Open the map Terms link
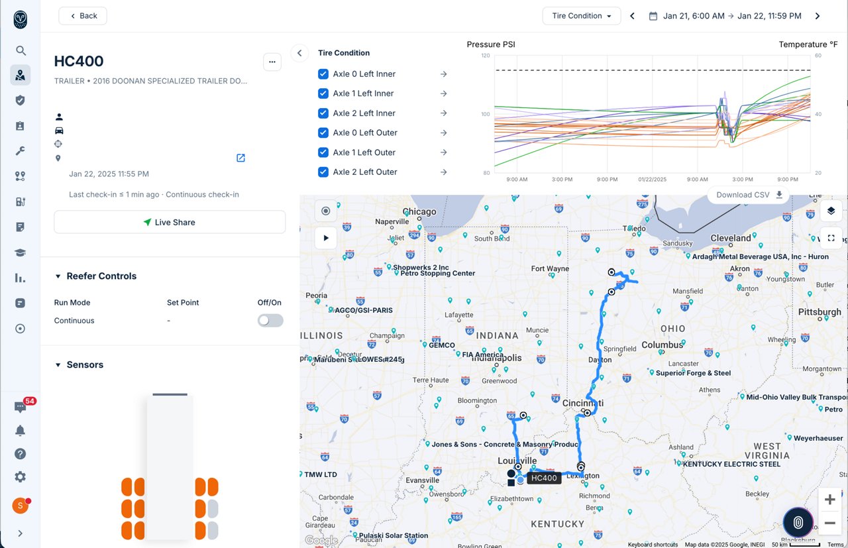This screenshot has height=548, width=848. pyautogui.click(x=835, y=545)
